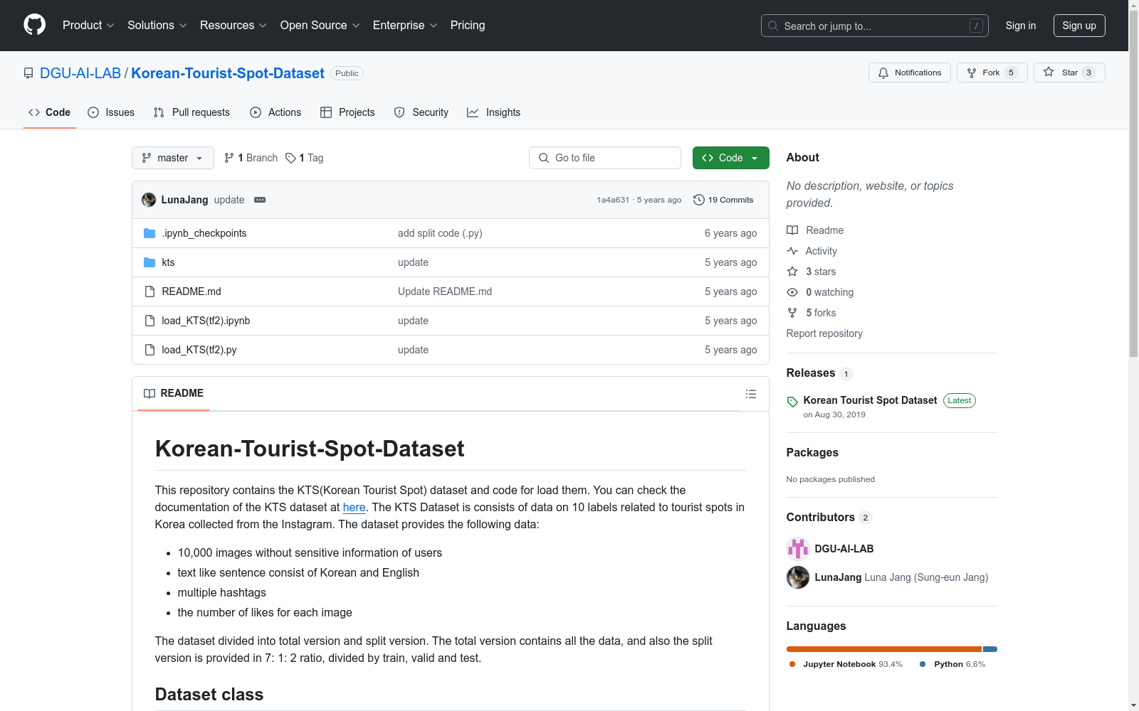This screenshot has width=1139, height=711.
Task: Open Korean Tourist Spot Dataset release
Action: click(x=870, y=400)
